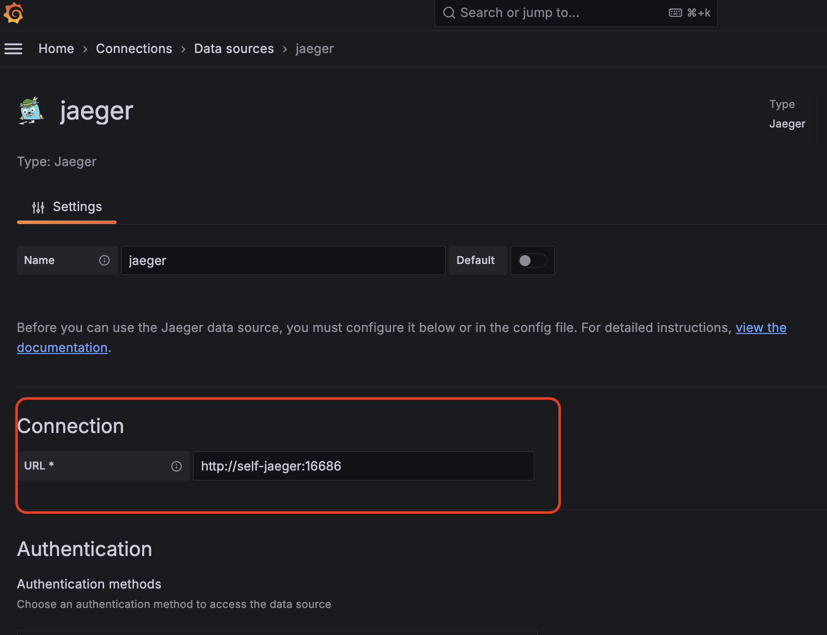This screenshot has width=827, height=635.
Task: Focus the Search or jump to field
Action: tap(576, 13)
